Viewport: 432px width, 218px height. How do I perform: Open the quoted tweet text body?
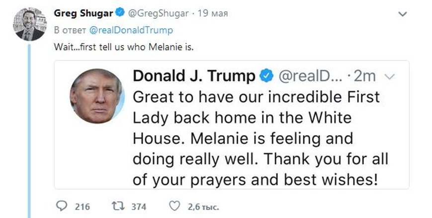click(x=260, y=138)
